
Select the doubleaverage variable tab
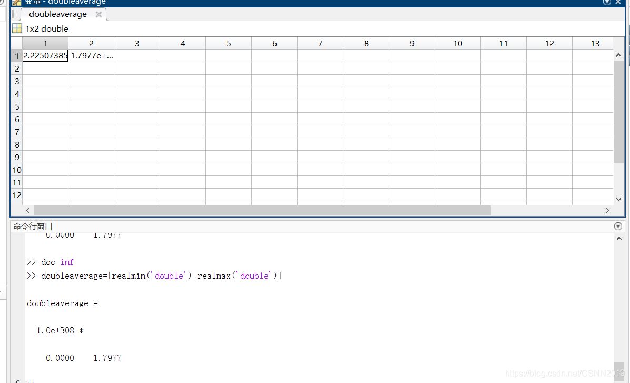58,14
